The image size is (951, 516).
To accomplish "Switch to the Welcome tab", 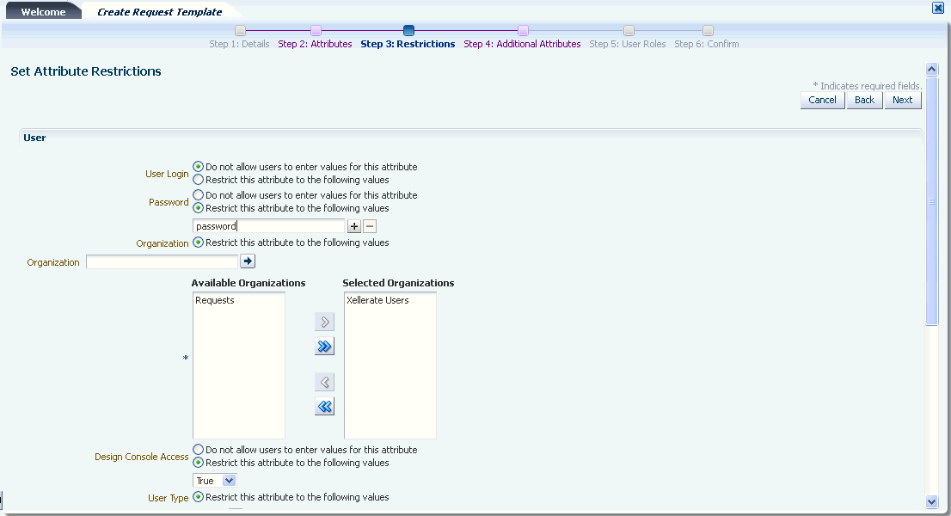I will click(x=43, y=10).
